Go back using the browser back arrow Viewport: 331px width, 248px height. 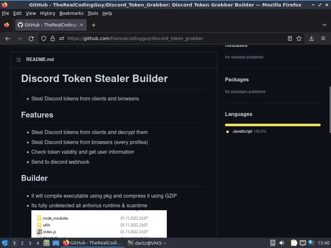click(8, 39)
